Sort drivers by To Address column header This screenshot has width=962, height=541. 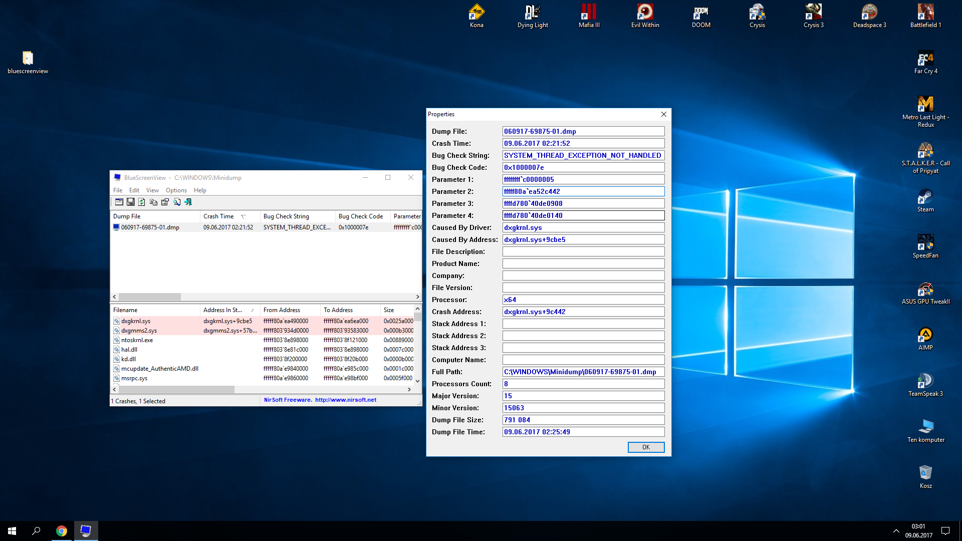point(350,310)
